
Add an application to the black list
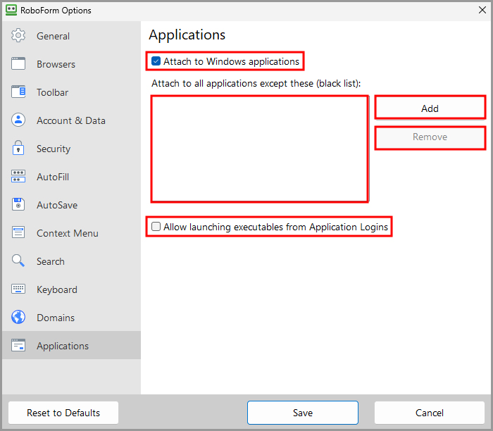[430, 108]
